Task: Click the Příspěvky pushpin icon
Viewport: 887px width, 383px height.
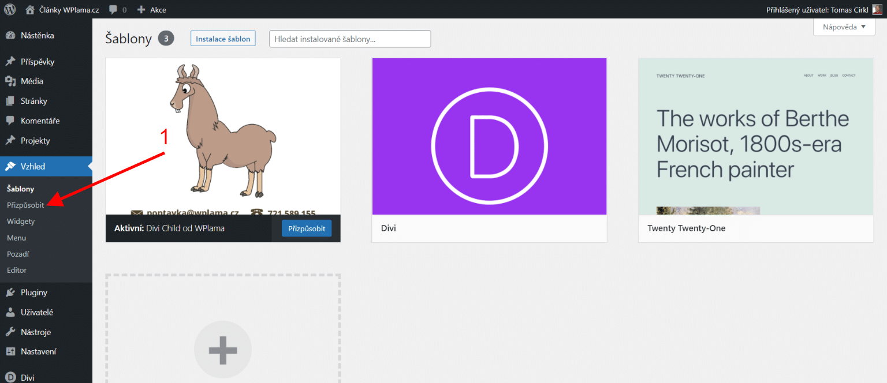Action: tap(10, 62)
